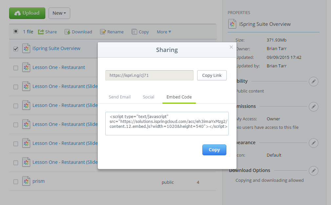Toggle the select-all files checkbox
The height and width of the screenshot is (205, 331).
click(x=16, y=31)
